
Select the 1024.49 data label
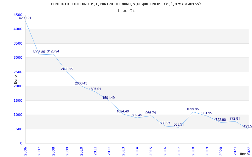pos(123,111)
